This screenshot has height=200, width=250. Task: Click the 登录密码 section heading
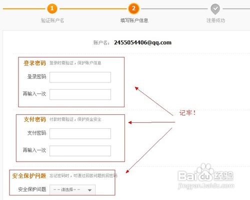coord(34,63)
